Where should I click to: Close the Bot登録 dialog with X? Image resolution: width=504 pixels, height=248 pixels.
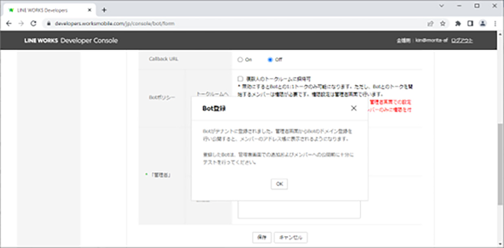353,108
